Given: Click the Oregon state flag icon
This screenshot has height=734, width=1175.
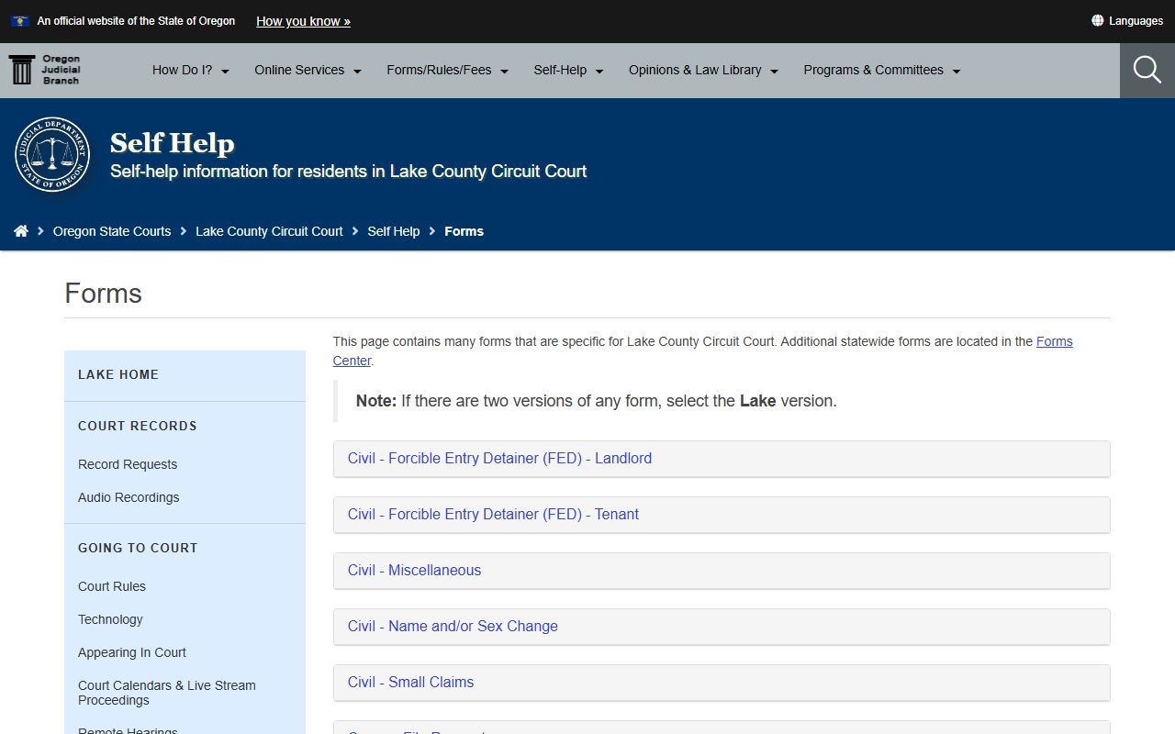Looking at the screenshot, I should [x=19, y=20].
